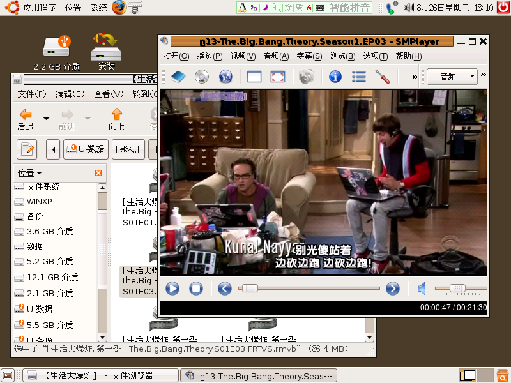Select [影视] path button
This screenshot has width=511, height=383.
(128, 149)
